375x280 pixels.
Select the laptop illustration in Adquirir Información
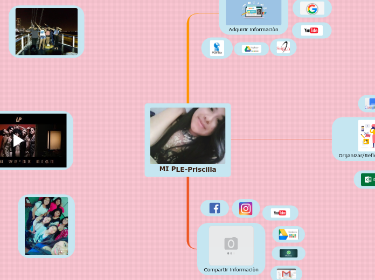(254, 12)
